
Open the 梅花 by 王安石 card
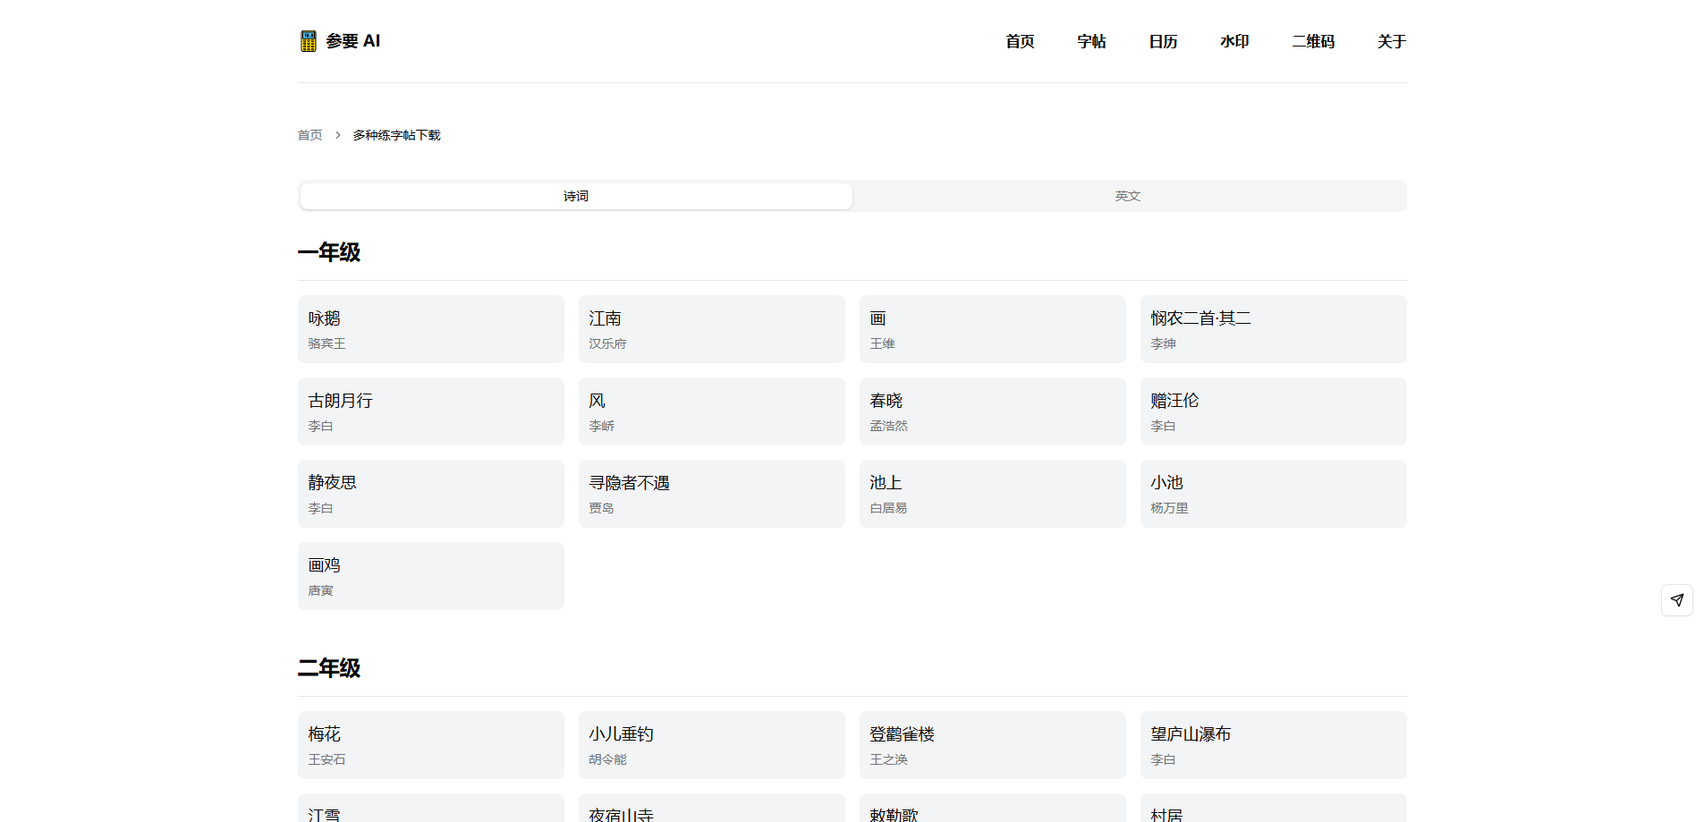coord(431,744)
